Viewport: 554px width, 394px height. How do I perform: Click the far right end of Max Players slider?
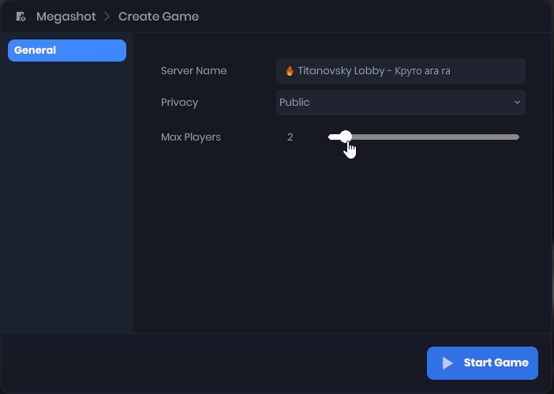tap(517, 137)
